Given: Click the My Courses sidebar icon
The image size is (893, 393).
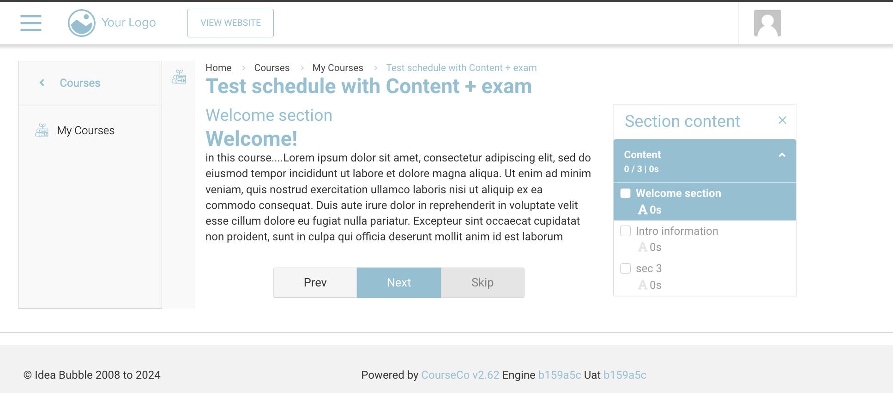Looking at the screenshot, I should (42, 131).
